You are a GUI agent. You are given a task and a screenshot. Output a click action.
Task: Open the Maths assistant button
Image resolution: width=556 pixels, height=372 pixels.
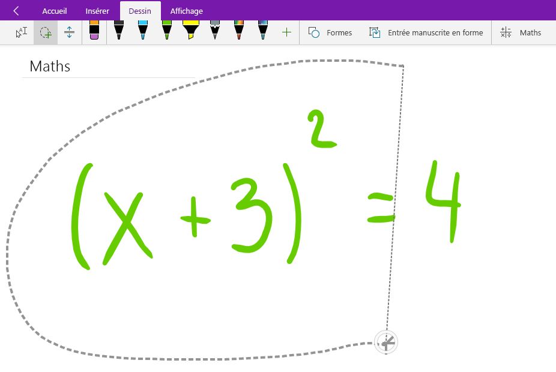pyautogui.click(x=521, y=32)
